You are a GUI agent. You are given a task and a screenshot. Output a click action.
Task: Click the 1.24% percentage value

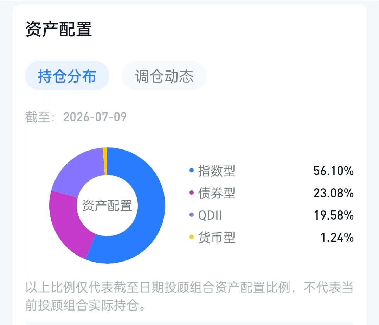coord(337,237)
